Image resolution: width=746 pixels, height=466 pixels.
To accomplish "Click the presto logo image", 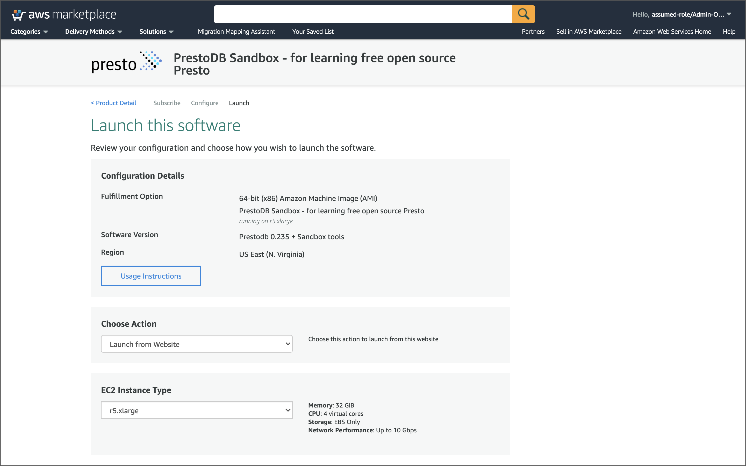I will 126,62.
